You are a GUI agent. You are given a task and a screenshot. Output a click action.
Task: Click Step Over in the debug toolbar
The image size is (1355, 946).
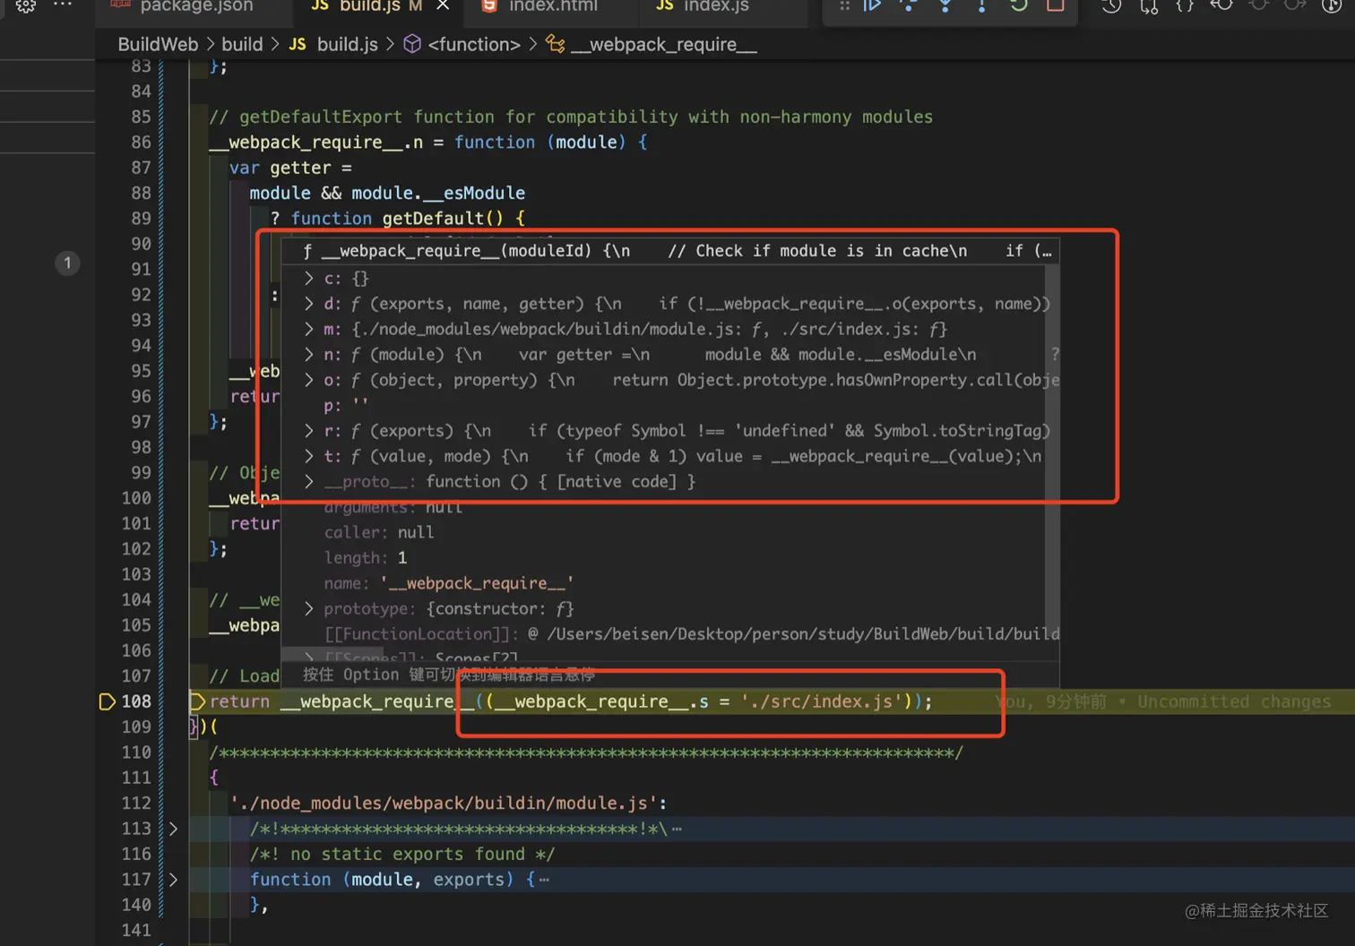[909, 5]
